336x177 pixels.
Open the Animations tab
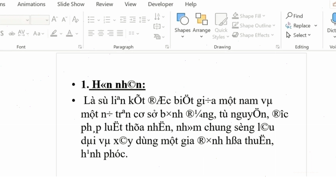coord(31,4)
